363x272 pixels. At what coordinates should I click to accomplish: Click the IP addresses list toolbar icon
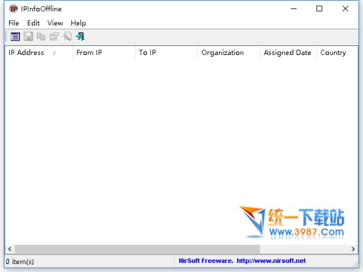pyautogui.click(x=15, y=37)
